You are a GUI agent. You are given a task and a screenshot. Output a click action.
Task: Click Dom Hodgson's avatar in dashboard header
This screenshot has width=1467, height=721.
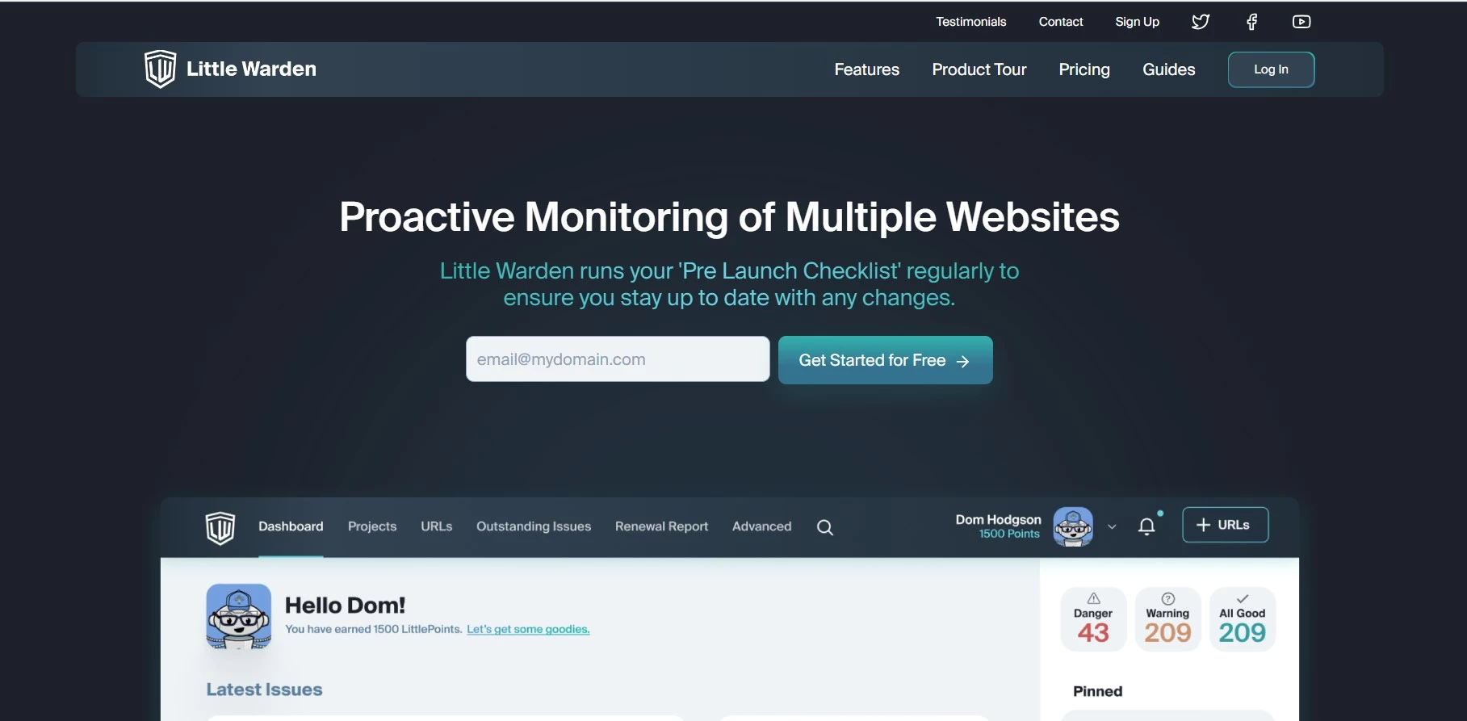pos(1073,526)
